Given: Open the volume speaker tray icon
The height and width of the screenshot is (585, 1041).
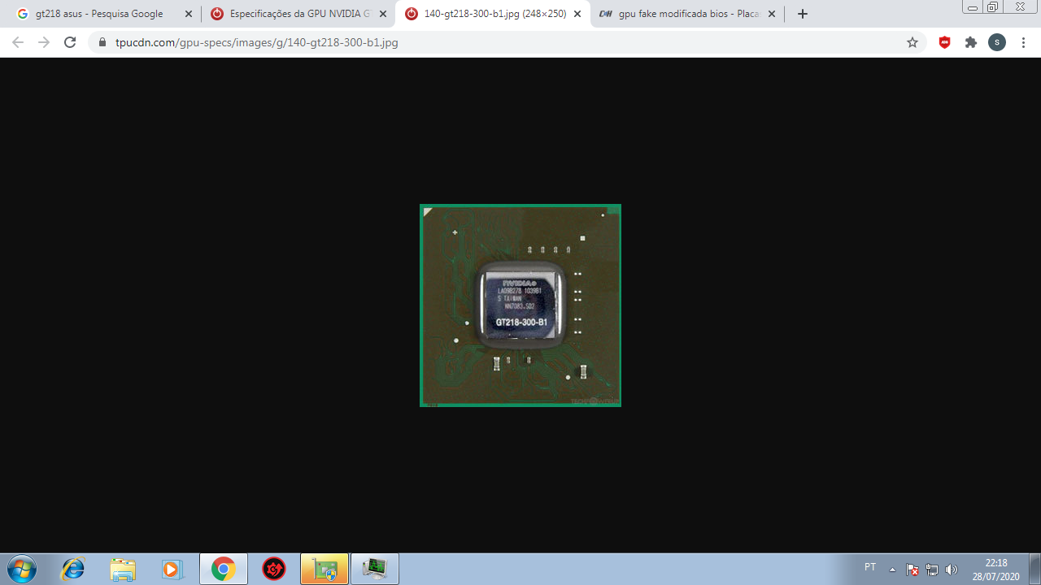Looking at the screenshot, I should [952, 569].
